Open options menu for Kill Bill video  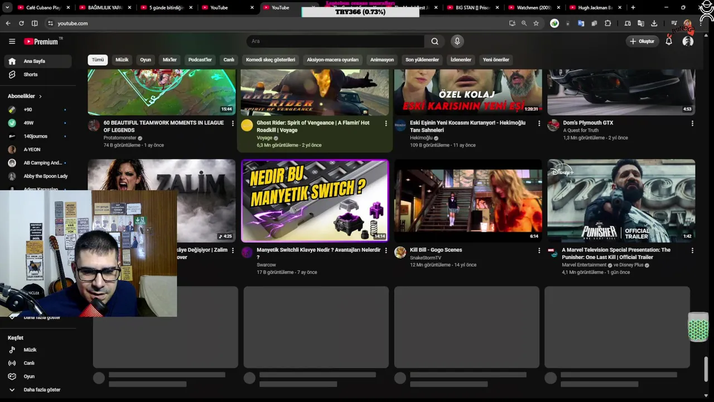coord(539,251)
